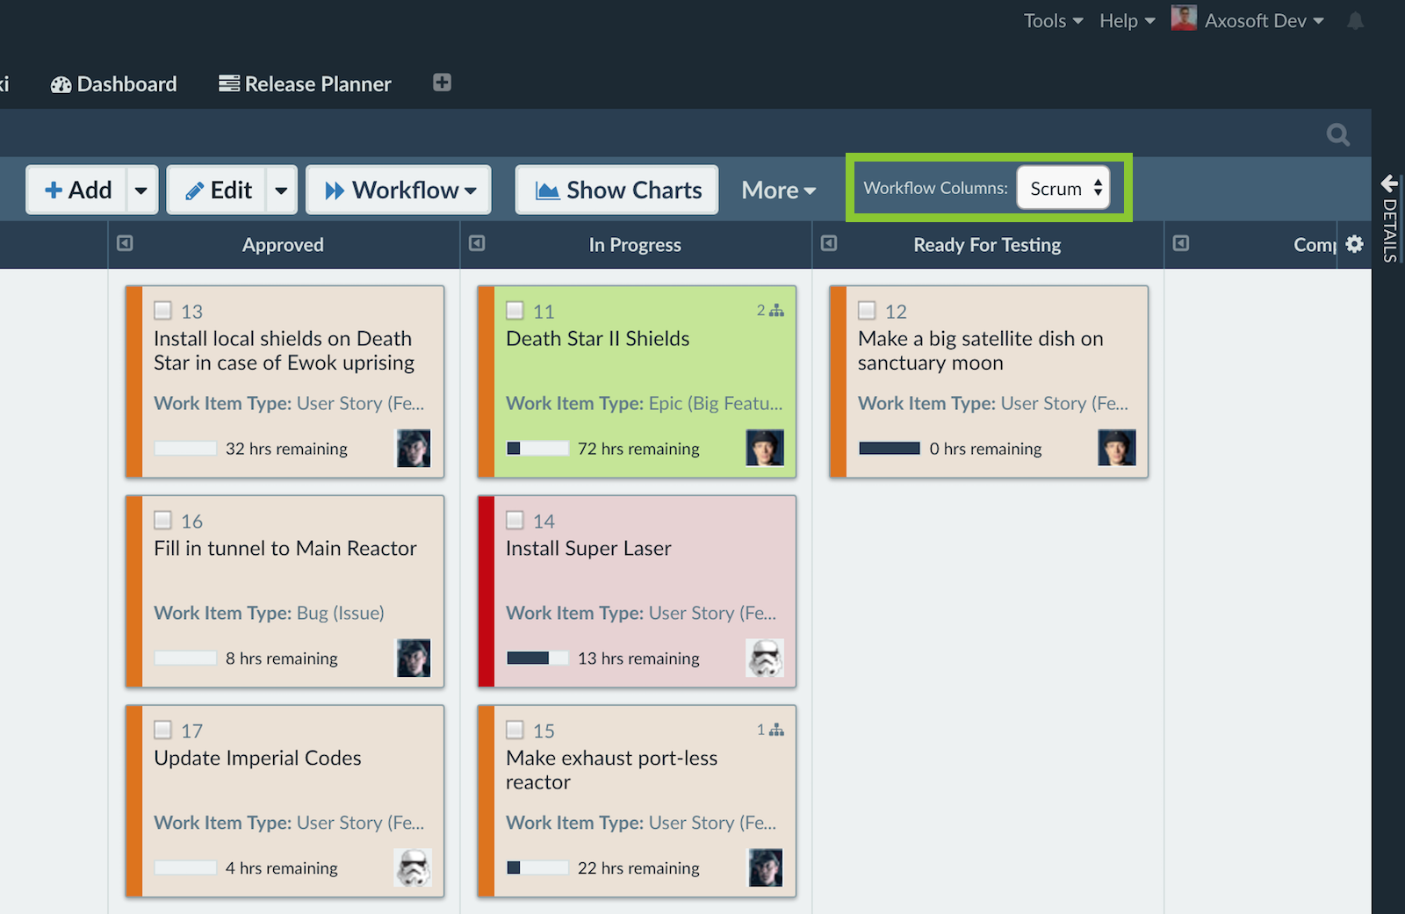The width and height of the screenshot is (1405, 914).
Task: Open the More dropdown menu
Action: click(x=776, y=190)
